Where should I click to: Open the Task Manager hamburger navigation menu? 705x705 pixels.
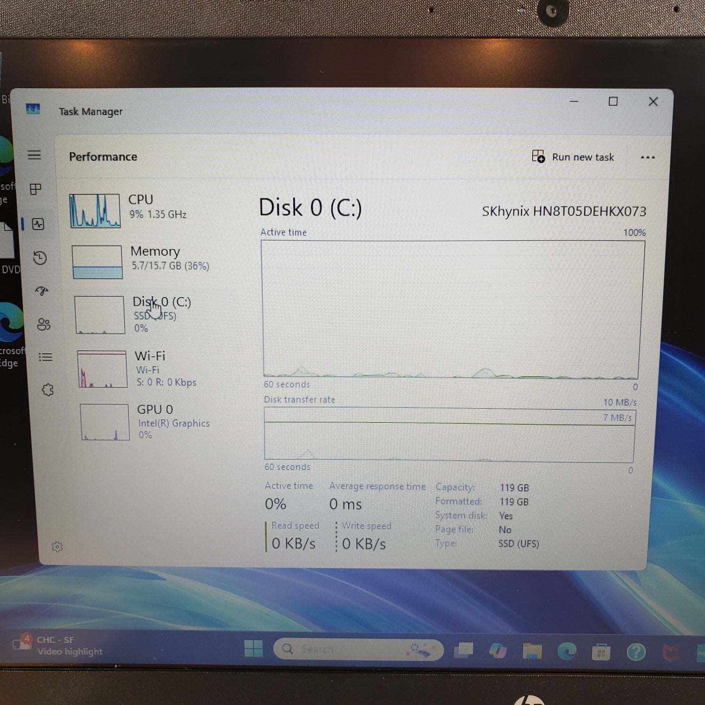tap(34, 155)
